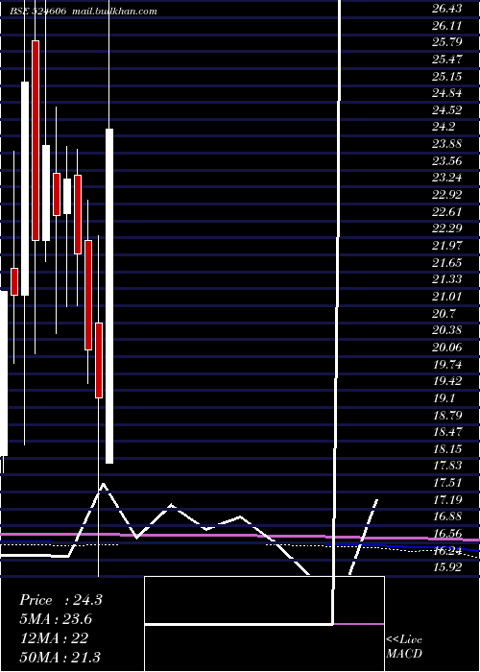Click the '<<Live MACD' label
This screenshot has height=672, width=480.
[404, 647]
